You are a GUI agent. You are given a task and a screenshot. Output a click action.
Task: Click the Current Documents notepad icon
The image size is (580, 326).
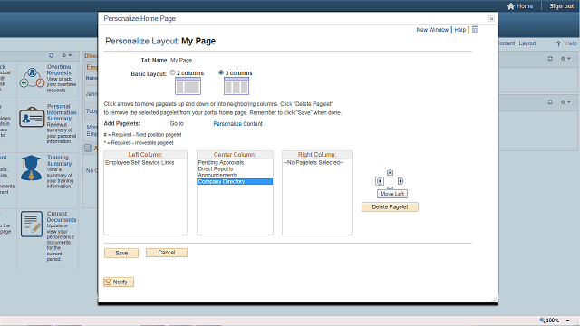pyautogui.click(x=32, y=224)
